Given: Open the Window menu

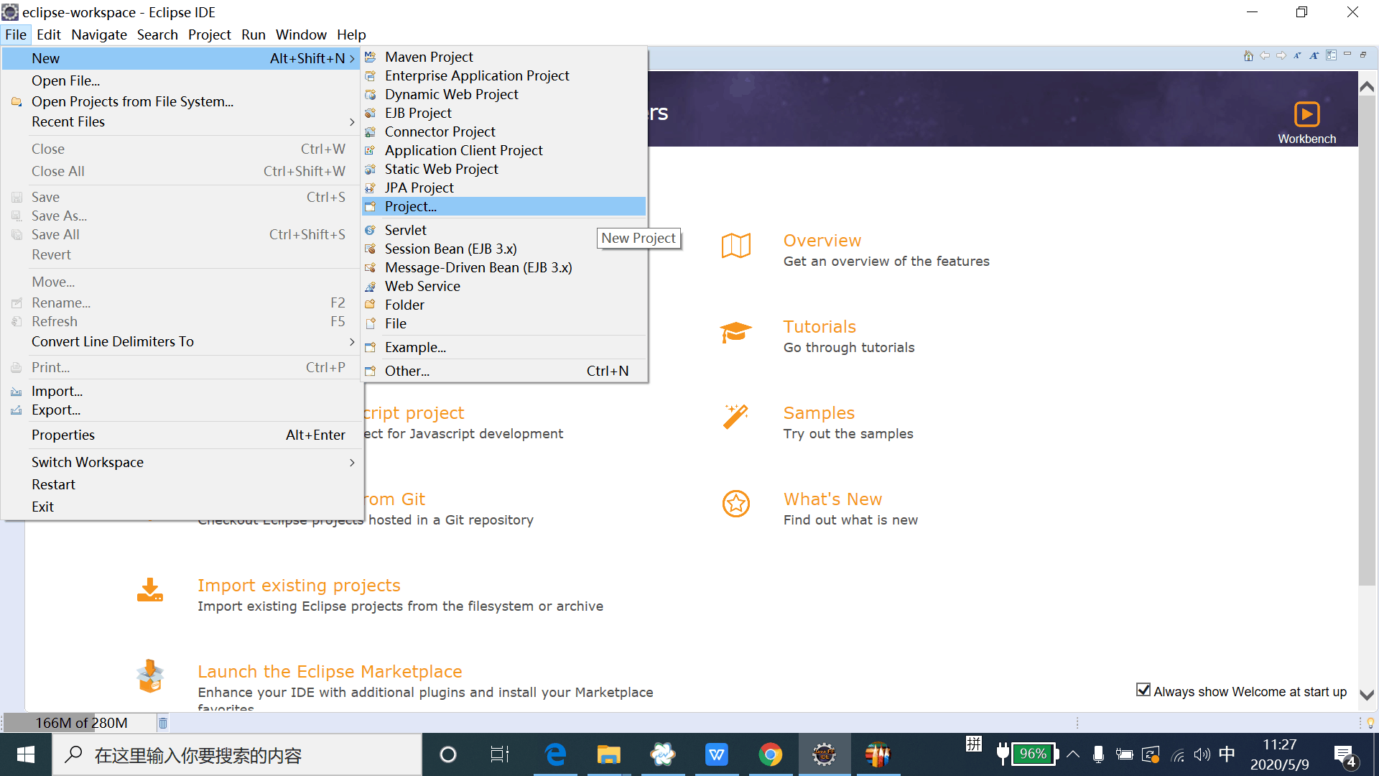Looking at the screenshot, I should (x=301, y=34).
